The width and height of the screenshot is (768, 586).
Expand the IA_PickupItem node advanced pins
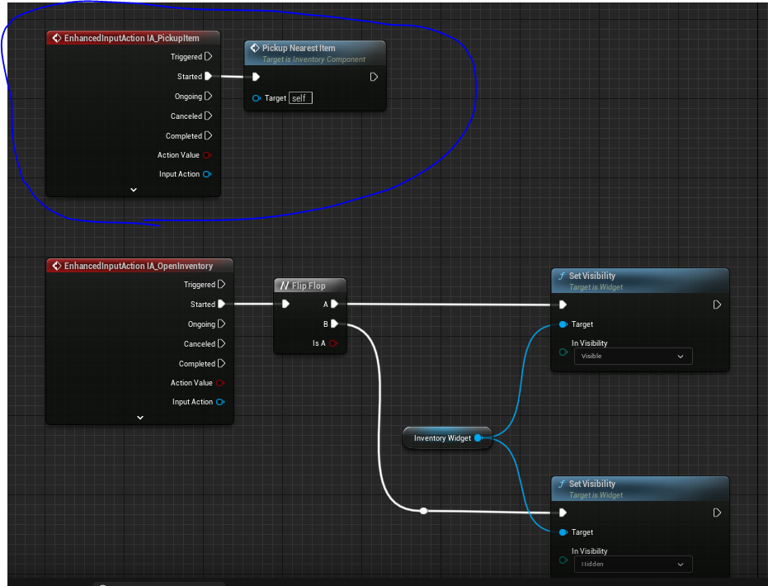(134, 190)
